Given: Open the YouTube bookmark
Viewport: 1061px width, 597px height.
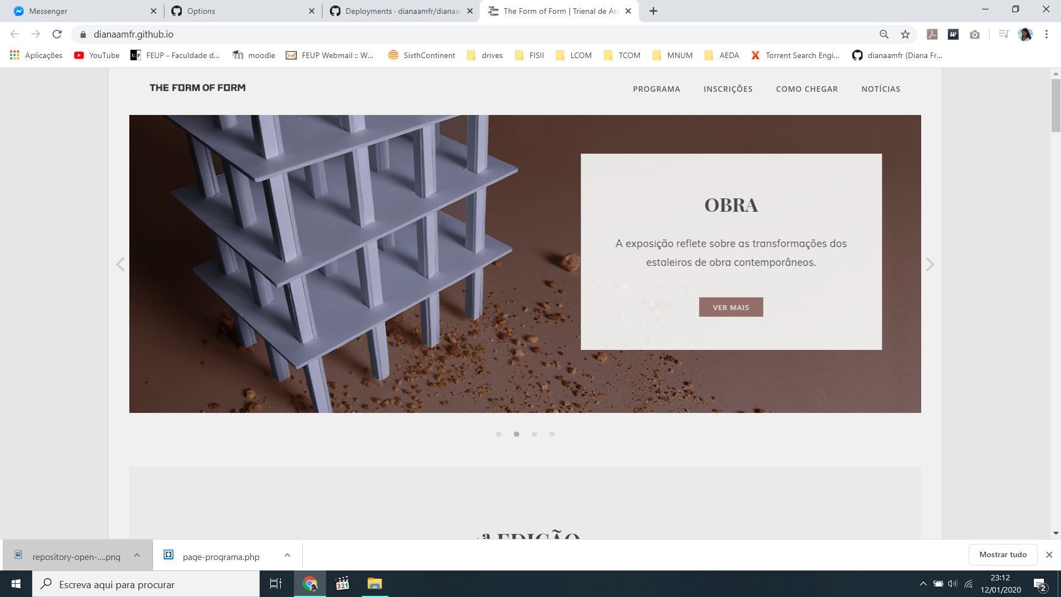Looking at the screenshot, I should click(96, 55).
